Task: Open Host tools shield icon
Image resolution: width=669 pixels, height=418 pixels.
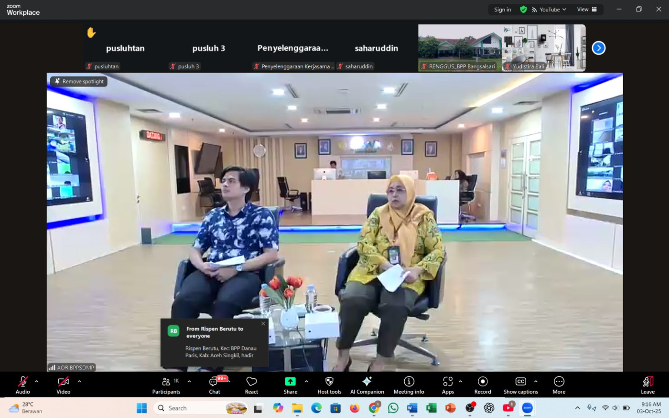Action: click(329, 381)
